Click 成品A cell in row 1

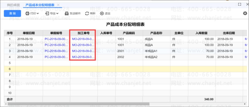(x=156, y=39)
